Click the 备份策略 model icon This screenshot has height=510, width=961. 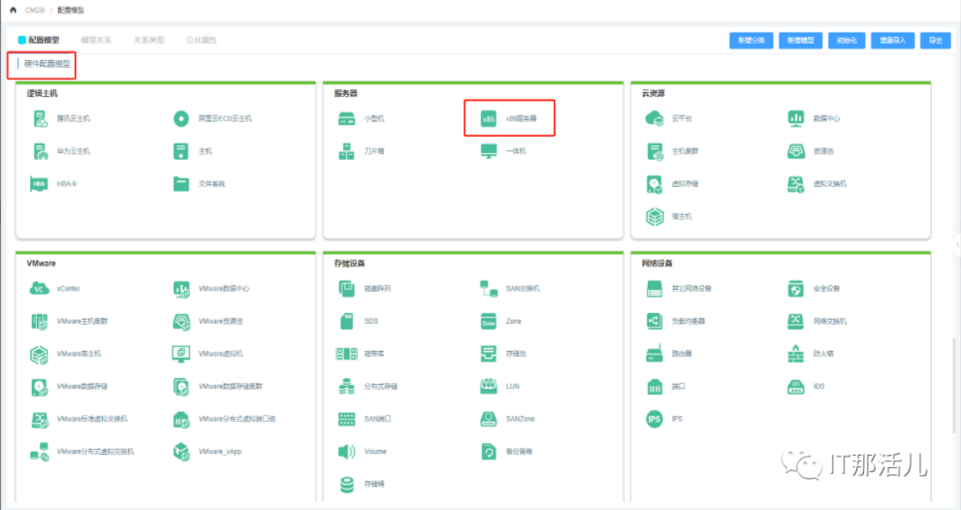[x=489, y=452]
